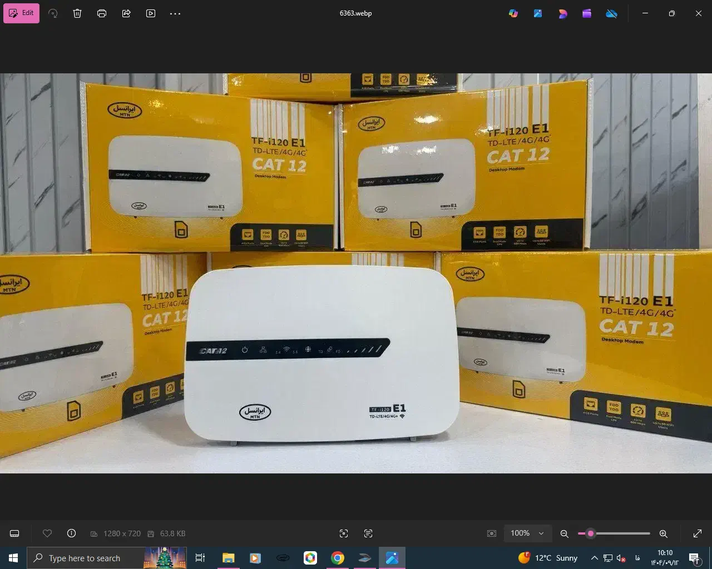Zoom in with the plus magnifier

tap(663, 533)
